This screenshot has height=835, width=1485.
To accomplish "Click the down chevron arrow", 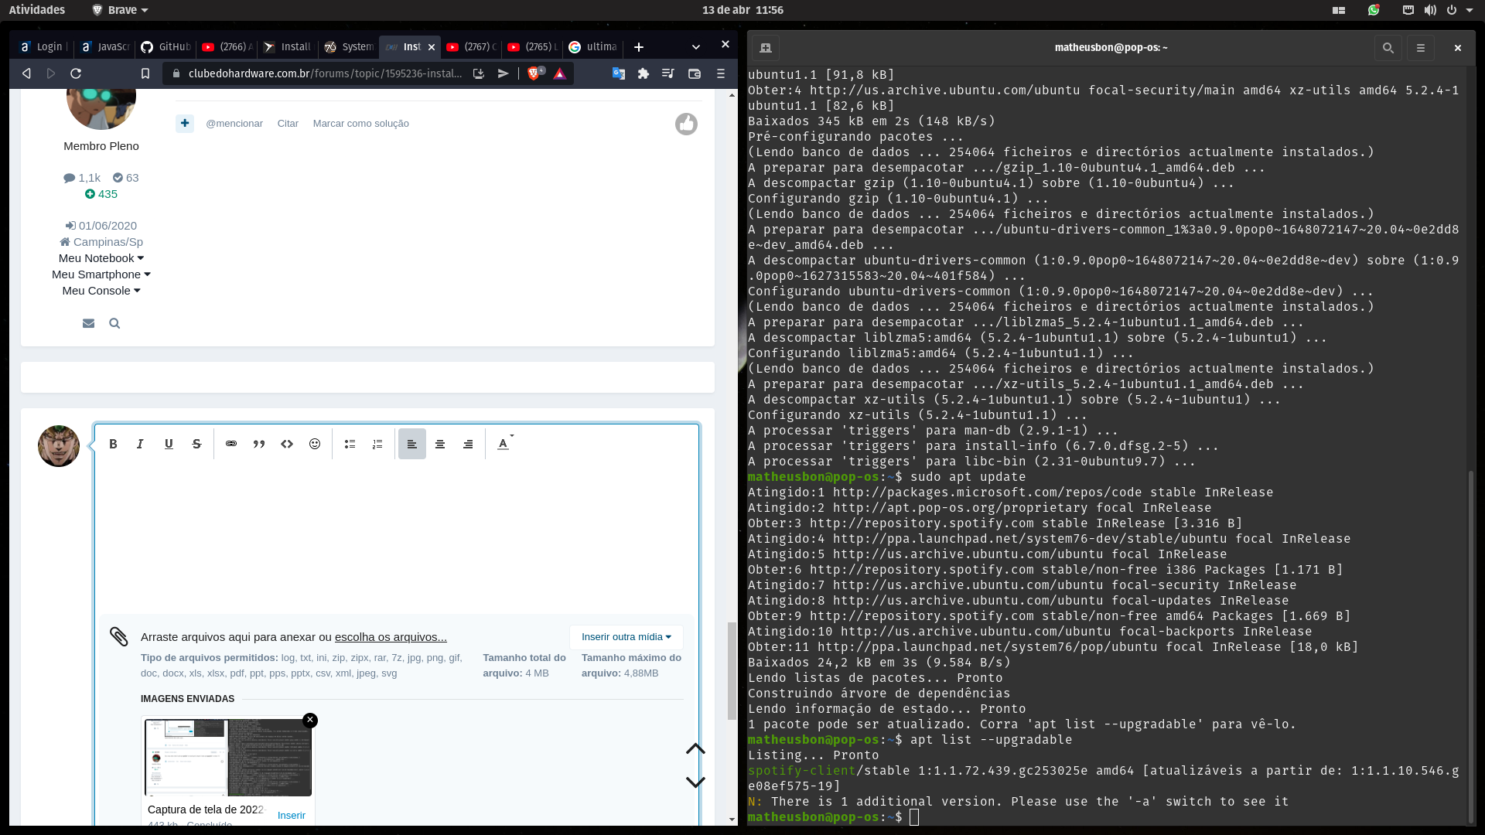I will 695,782.
